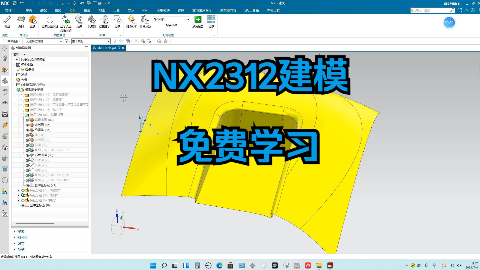Open the 文件(F) menu

pos(10,10)
